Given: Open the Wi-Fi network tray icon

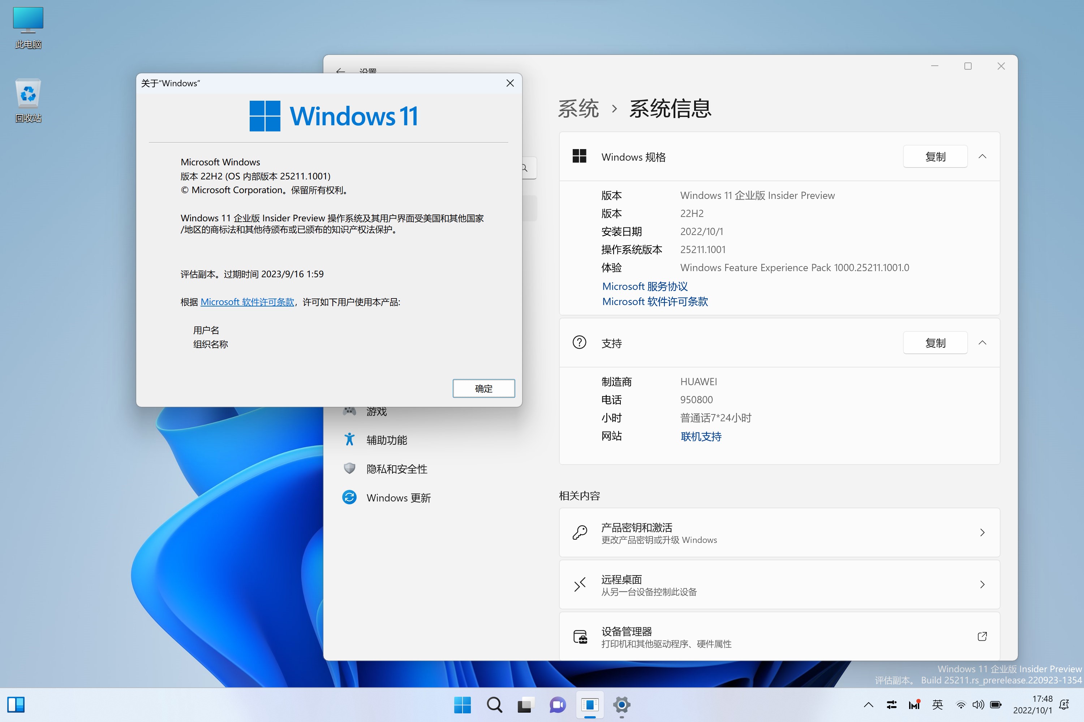Looking at the screenshot, I should click(x=961, y=705).
